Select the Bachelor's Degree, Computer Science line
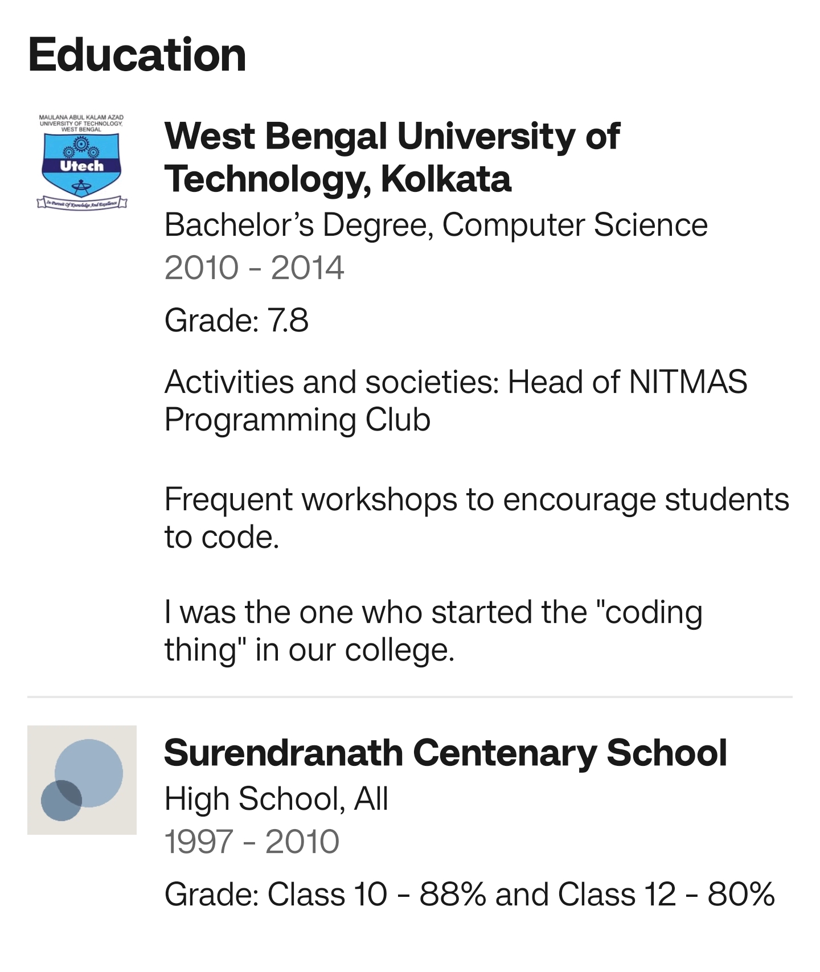The width and height of the screenshot is (820, 972). pos(436,225)
